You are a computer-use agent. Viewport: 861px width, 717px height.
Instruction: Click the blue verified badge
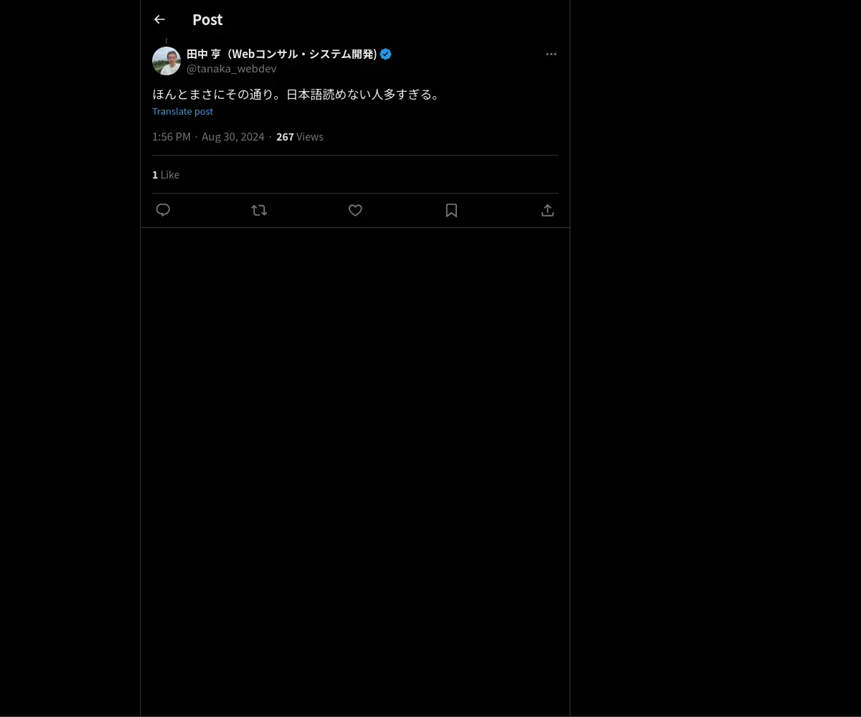point(386,54)
